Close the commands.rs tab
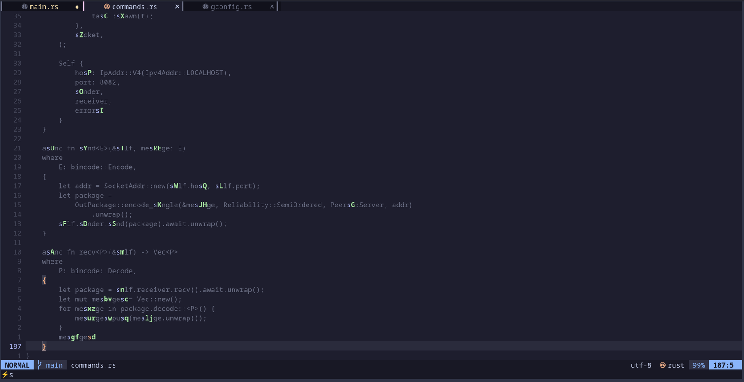The height and width of the screenshot is (382, 744). 177,6
